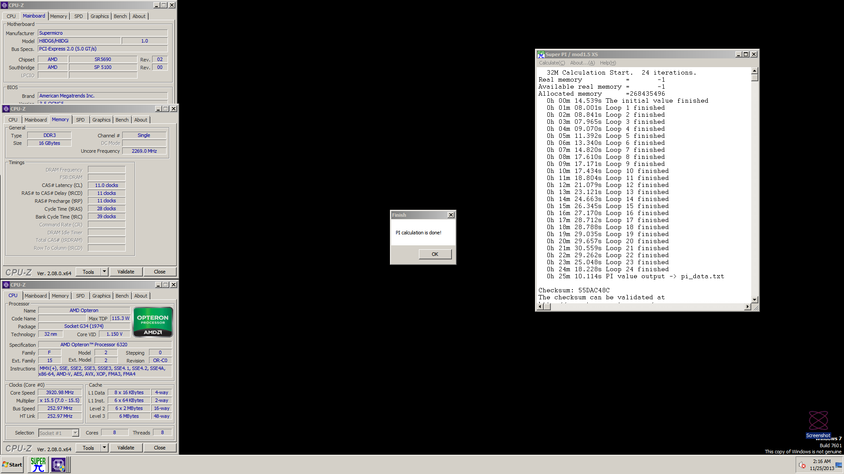Image resolution: width=844 pixels, height=474 pixels.
Task: Click the Opteron processor logo
Action: click(x=153, y=322)
